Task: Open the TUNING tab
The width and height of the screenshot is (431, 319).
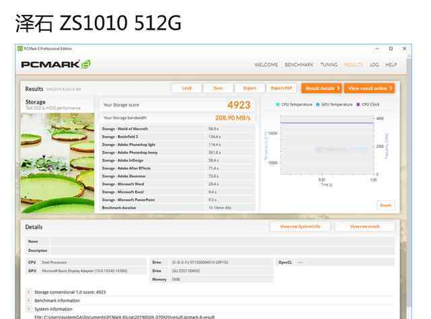Action: (x=329, y=65)
